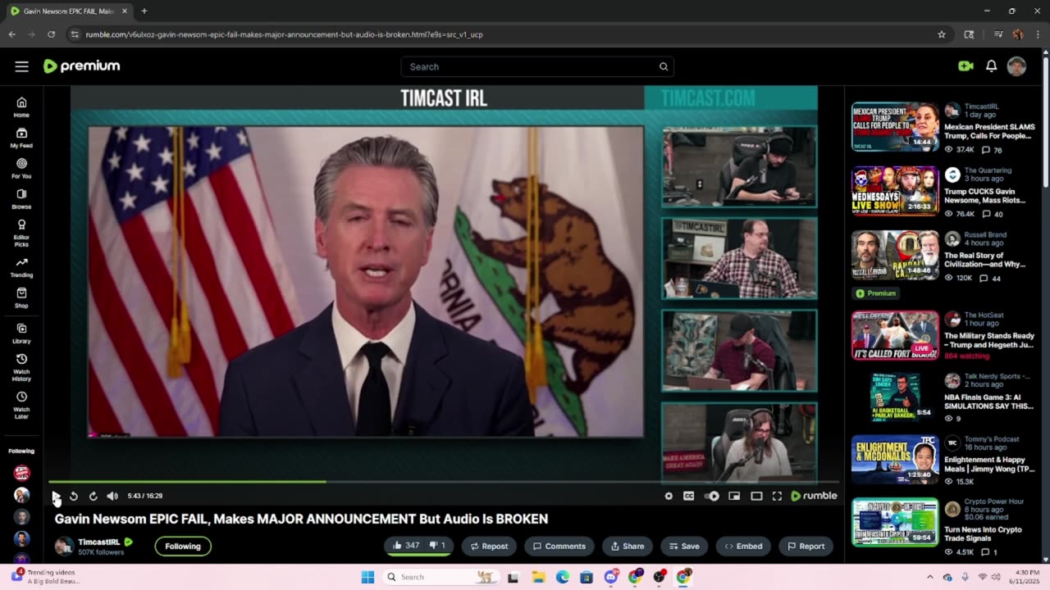Open the hamburger menu beside the Rumble logo
This screenshot has height=590, width=1050.
click(21, 66)
